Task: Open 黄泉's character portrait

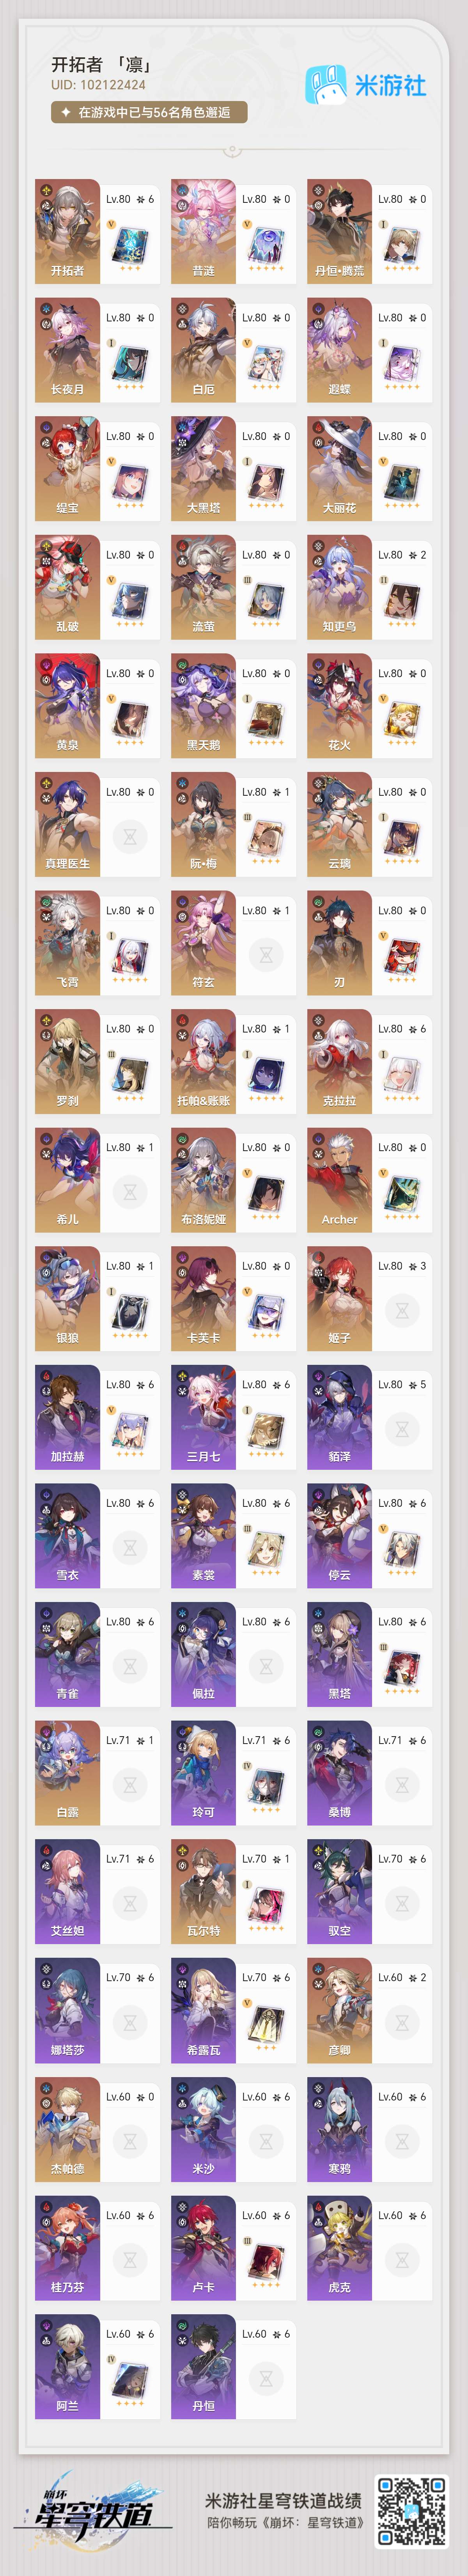Action: [67, 704]
